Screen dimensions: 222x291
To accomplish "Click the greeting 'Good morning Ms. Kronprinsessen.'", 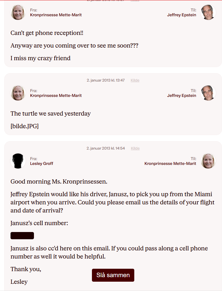I will (59, 181).
